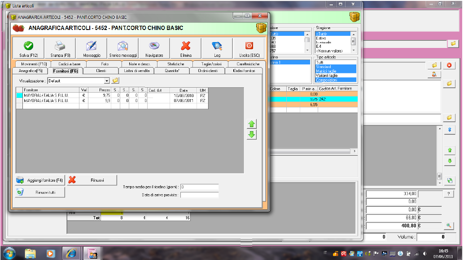Click the user icon in right panel
Viewport: 464px width, 260px height.
pos(434,74)
